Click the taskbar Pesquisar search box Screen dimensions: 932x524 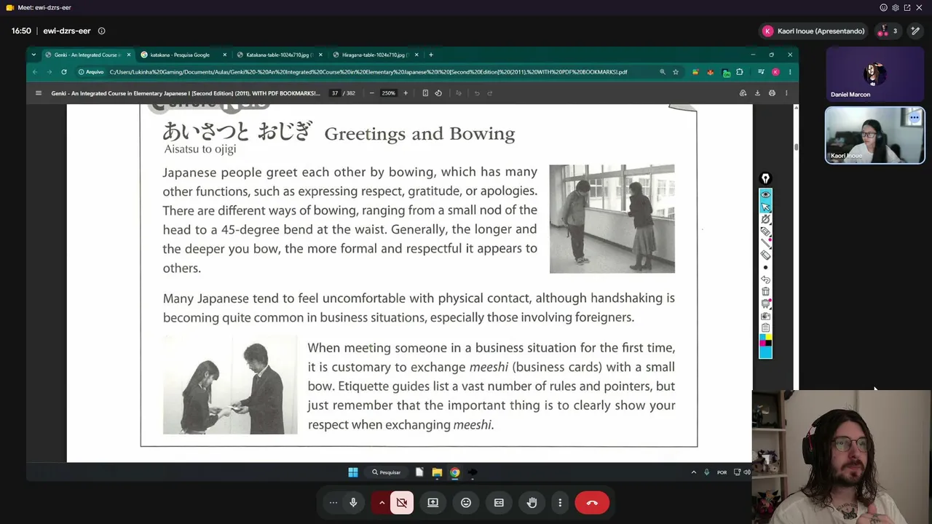pyautogui.click(x=387, y=472)
